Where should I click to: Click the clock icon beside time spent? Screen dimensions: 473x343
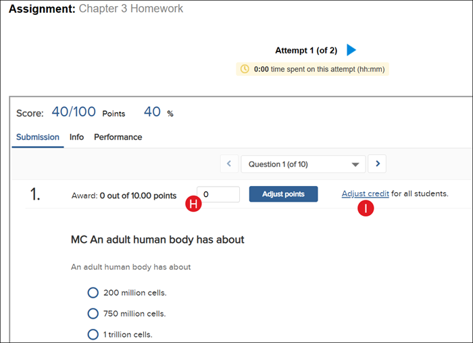click(x=245, y=69)
